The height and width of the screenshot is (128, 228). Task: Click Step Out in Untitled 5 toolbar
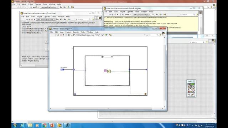[x=76, y=35]
